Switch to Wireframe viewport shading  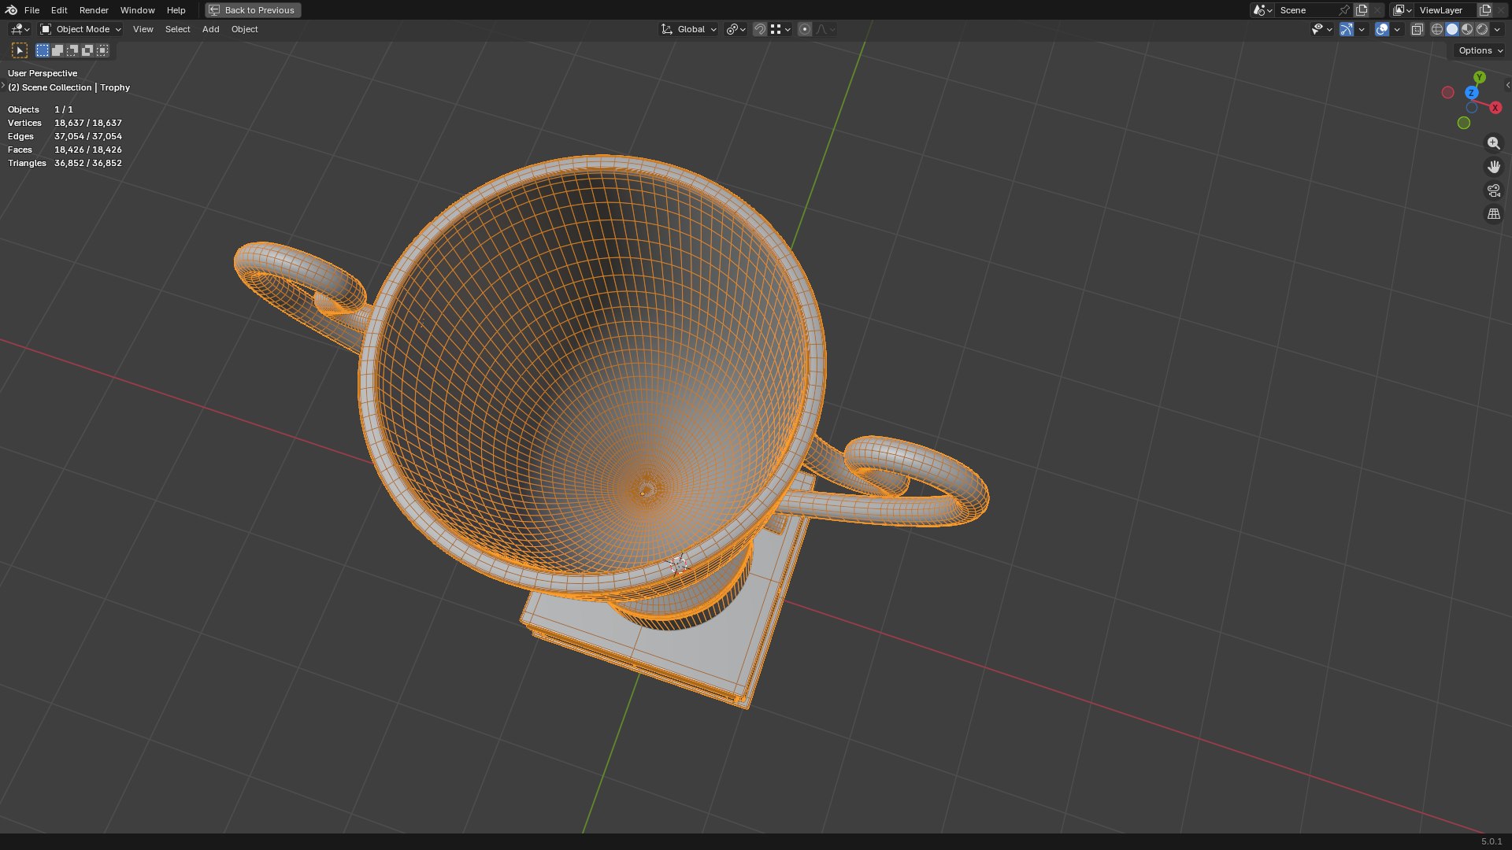1437,29
